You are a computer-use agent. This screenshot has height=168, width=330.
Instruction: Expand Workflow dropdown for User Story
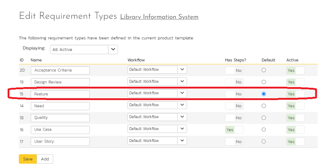[157, 141]
